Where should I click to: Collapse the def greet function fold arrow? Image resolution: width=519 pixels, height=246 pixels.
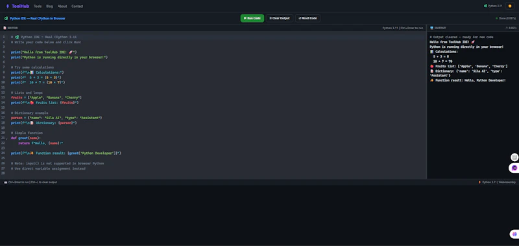pos(6,139)
